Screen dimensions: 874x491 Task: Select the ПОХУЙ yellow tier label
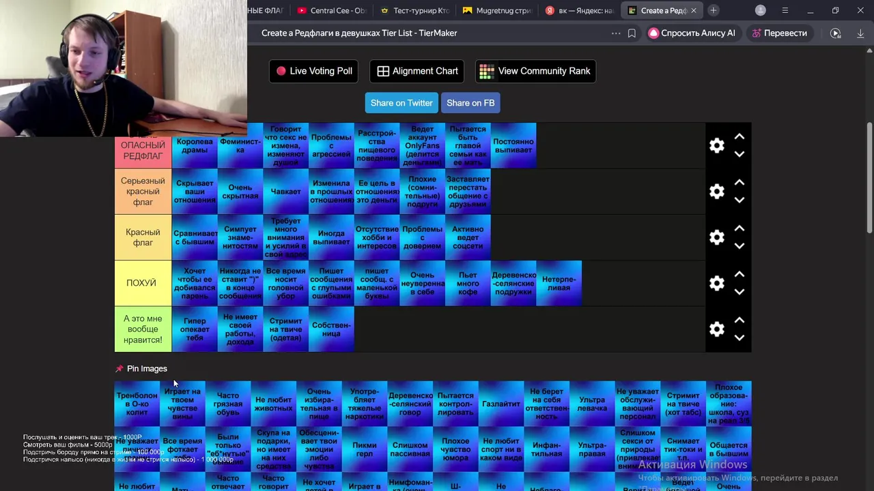tap(143, 283)
